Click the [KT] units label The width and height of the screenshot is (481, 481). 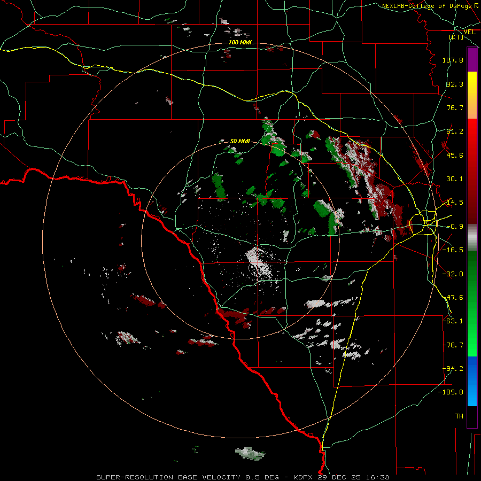point(456,37)
